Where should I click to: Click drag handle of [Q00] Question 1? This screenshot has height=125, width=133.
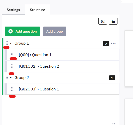pyautogui.click(x=12, y=55)
